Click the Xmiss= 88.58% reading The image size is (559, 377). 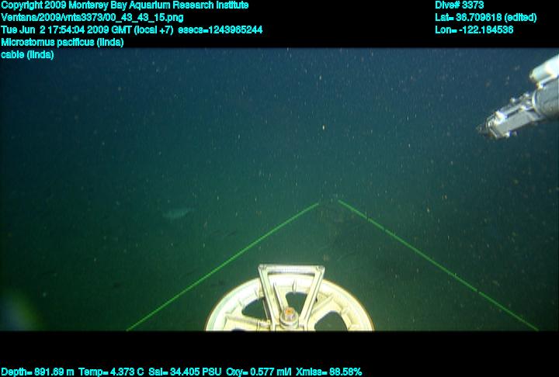329,372
